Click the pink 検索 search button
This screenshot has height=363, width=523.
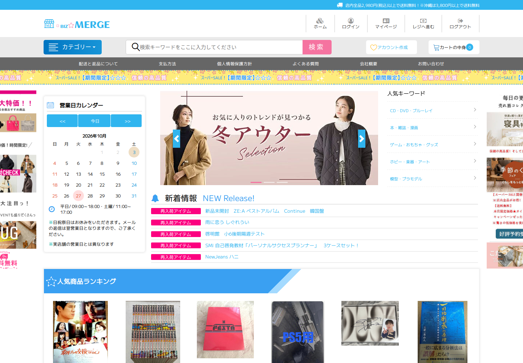(317, 47)
